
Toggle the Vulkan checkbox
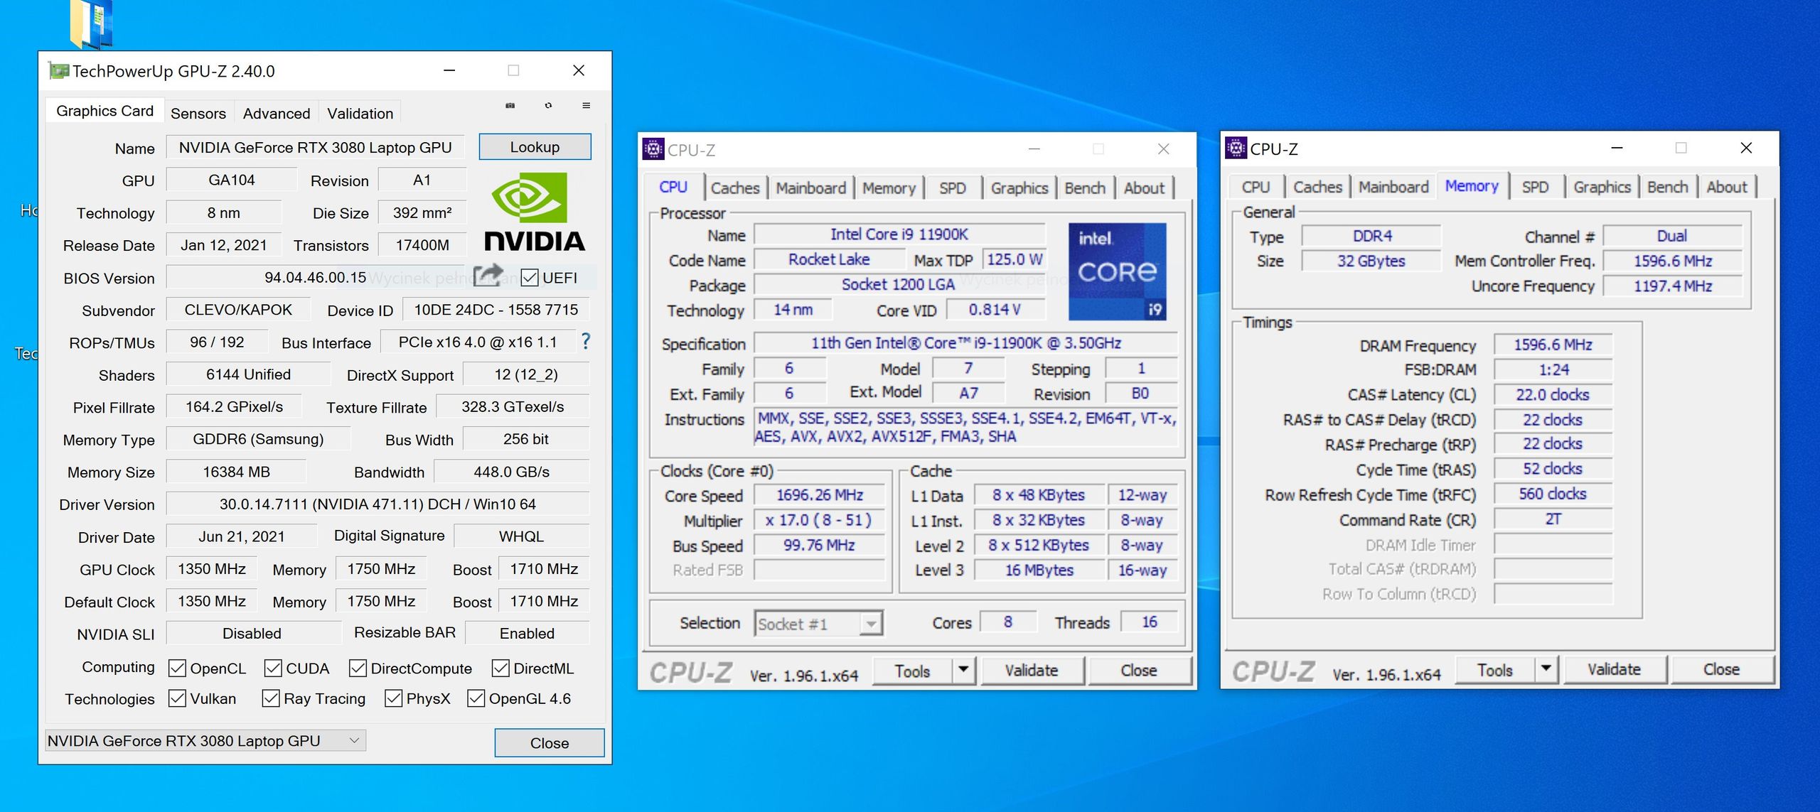click(x=177, y=698)
